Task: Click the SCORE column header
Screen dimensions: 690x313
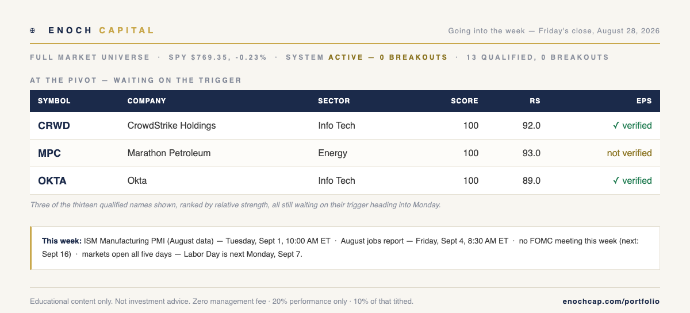Action: pyautogui.click(x=465, y=101)
